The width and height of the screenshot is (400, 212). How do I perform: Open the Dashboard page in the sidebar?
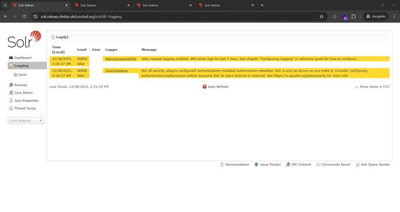23,58
